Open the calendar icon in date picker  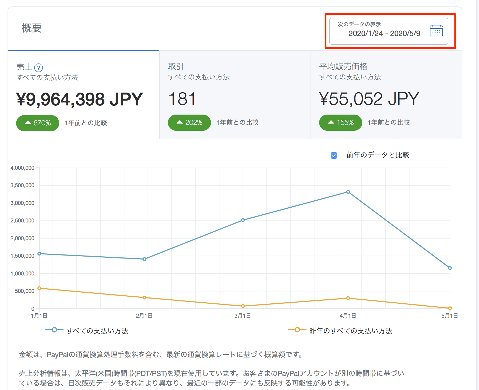click(436, 31)
